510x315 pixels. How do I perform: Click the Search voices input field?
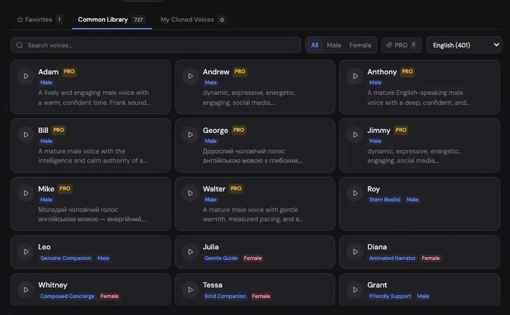pos(156,45)
